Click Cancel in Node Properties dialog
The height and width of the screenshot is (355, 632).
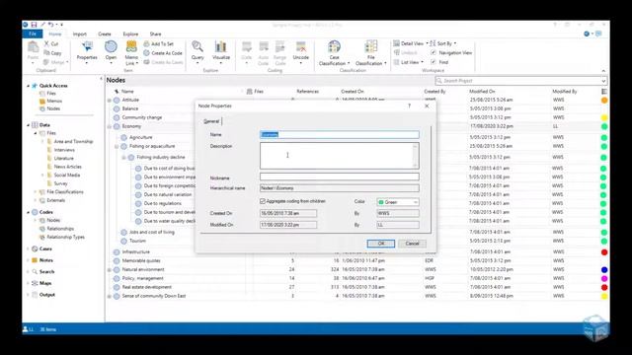click(412, 244)
